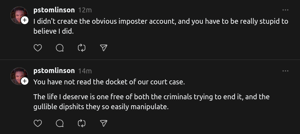Share the imposter account post
This screenshot has width=300, height=134.
click(x=104, y=48)
